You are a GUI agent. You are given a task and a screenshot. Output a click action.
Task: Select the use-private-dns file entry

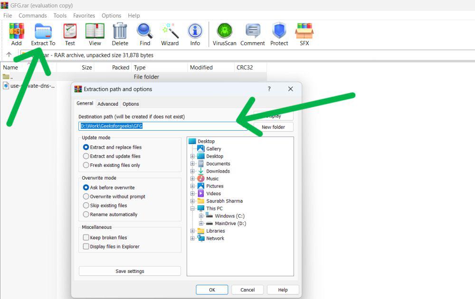(x=29, y=86)
